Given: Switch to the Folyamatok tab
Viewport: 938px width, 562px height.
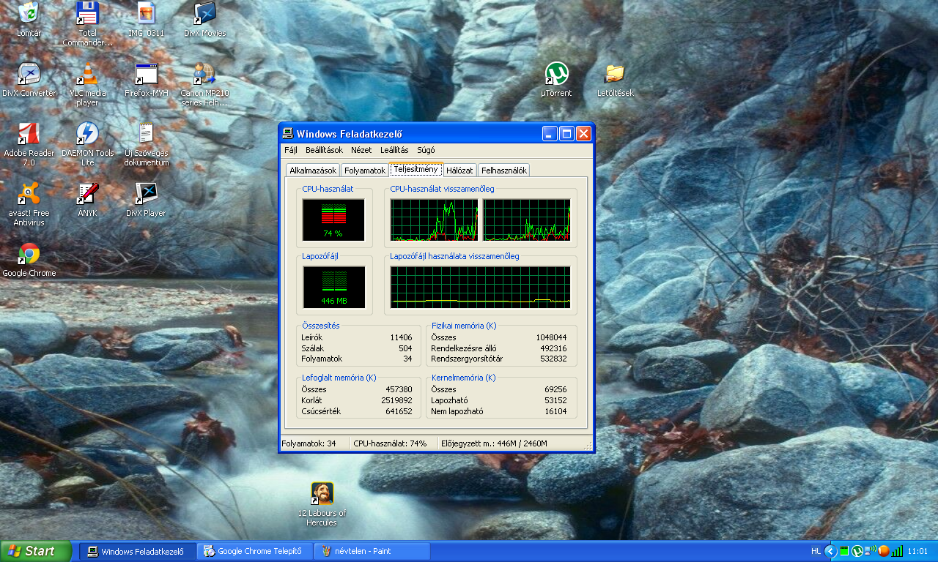Looking at the screenshot, I should pos(365,171).
